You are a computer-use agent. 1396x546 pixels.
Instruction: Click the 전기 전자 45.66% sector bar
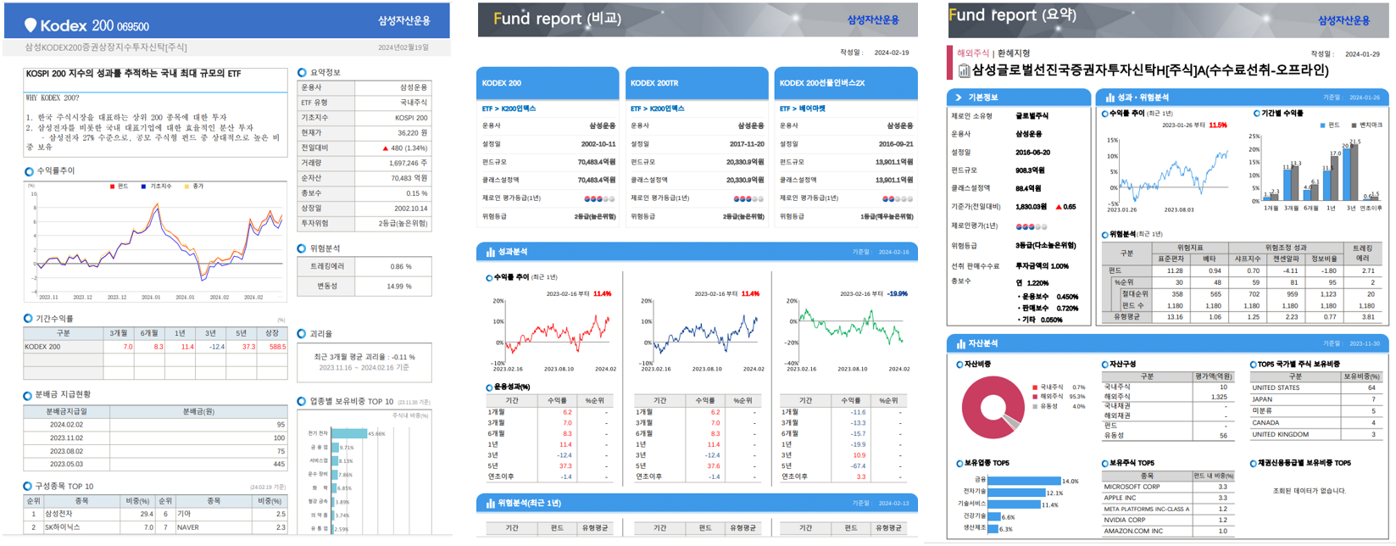(349, 434)
